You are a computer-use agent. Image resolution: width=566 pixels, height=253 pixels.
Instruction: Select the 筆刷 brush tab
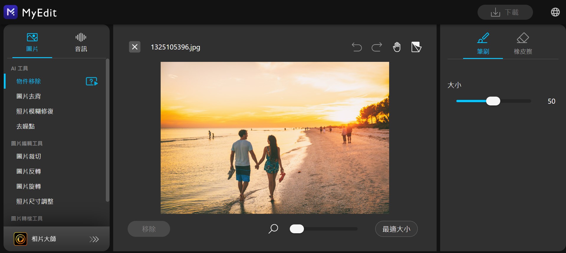(483, 44)
